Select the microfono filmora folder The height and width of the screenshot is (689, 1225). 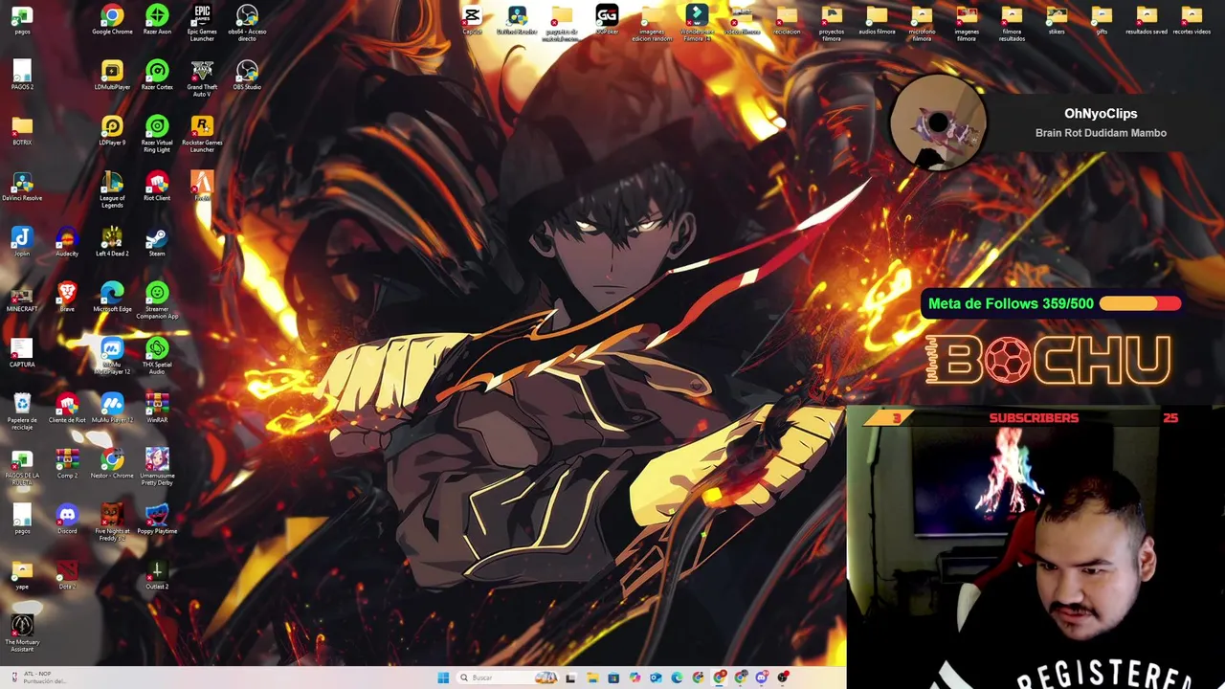pyautogui.click(x=922, y=22)
